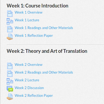Click the Week 1 Lecture lesson icon
104x104 pixels.
tap(10, 21)
